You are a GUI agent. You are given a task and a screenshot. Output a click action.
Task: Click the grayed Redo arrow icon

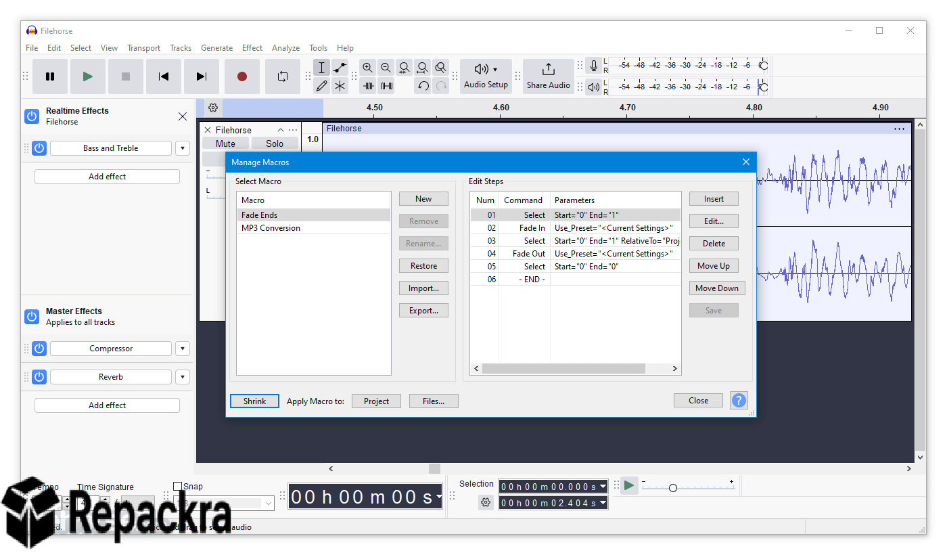pyautogui.click(x=441, y=86)
